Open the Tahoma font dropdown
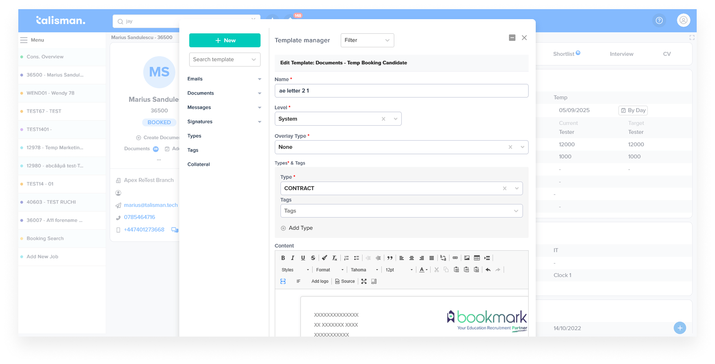The image size is (715, 364). point(364,269)
